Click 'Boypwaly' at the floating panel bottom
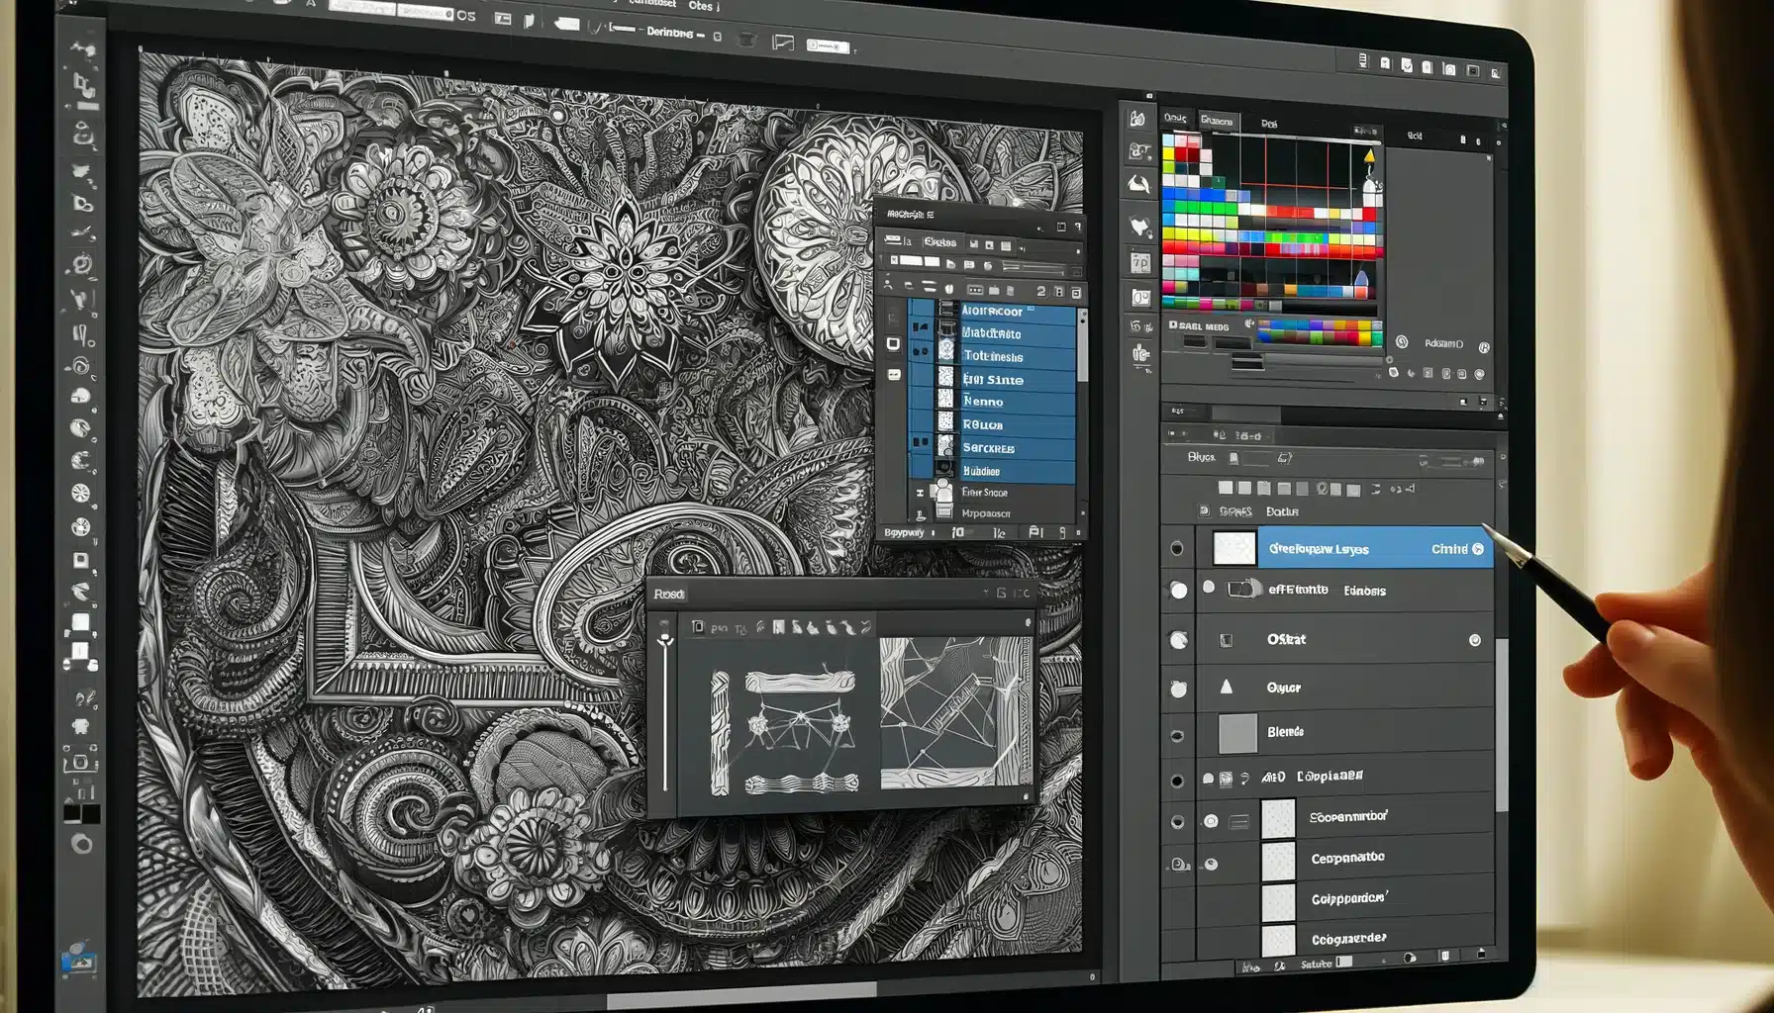This screenshot has width=1774, height=1013. point(905,532)
